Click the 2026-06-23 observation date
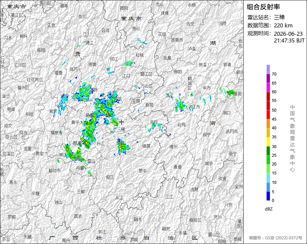This screenshot has height=244, width=307. click(288, 34)
